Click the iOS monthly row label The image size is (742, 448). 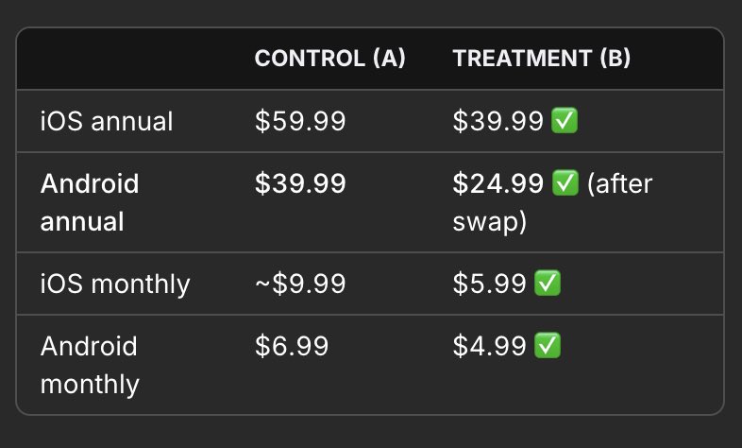click(x=115, y=284)
